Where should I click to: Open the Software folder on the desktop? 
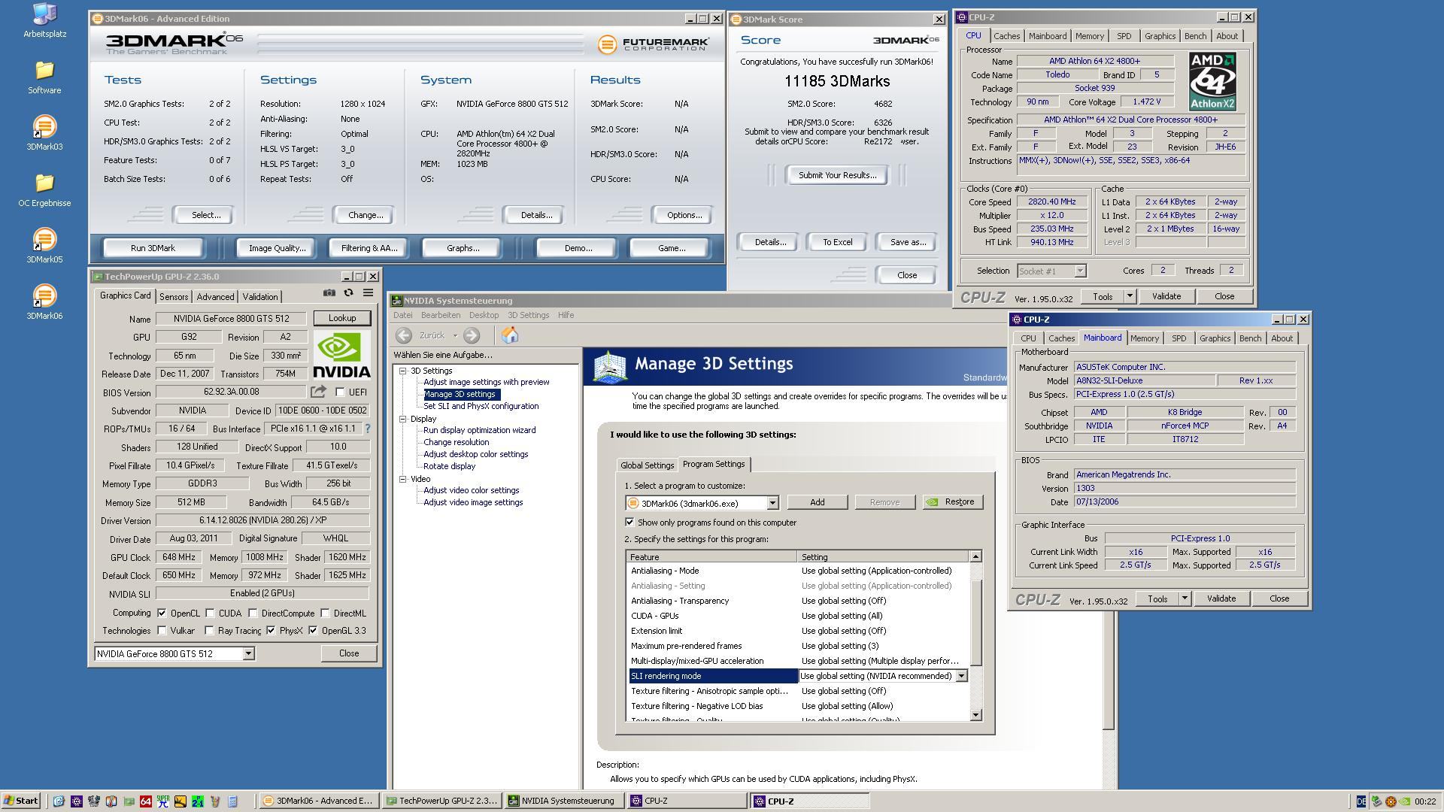click(x=44, y=77)
